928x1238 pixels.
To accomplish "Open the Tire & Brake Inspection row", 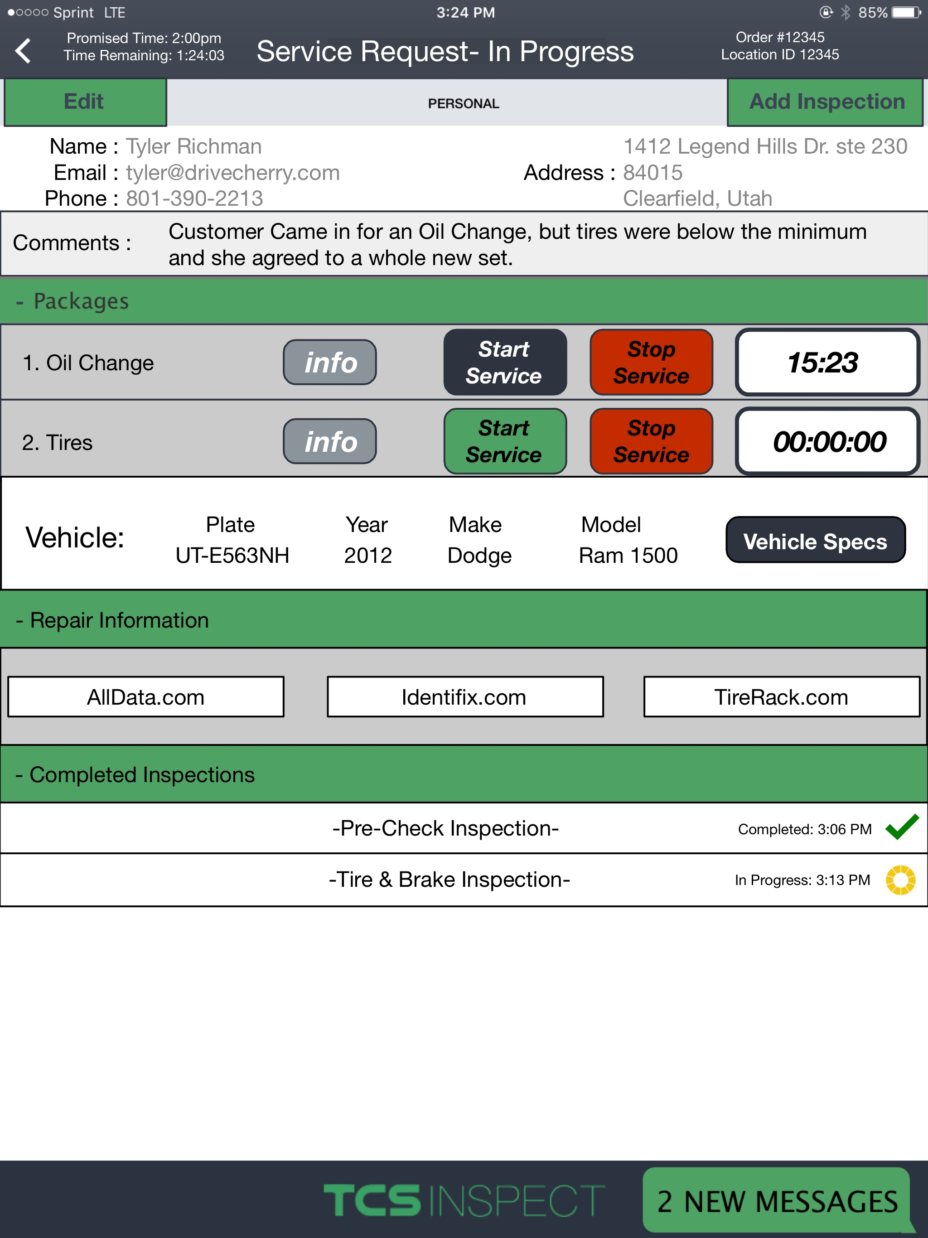I will click(x=449, y=880).
